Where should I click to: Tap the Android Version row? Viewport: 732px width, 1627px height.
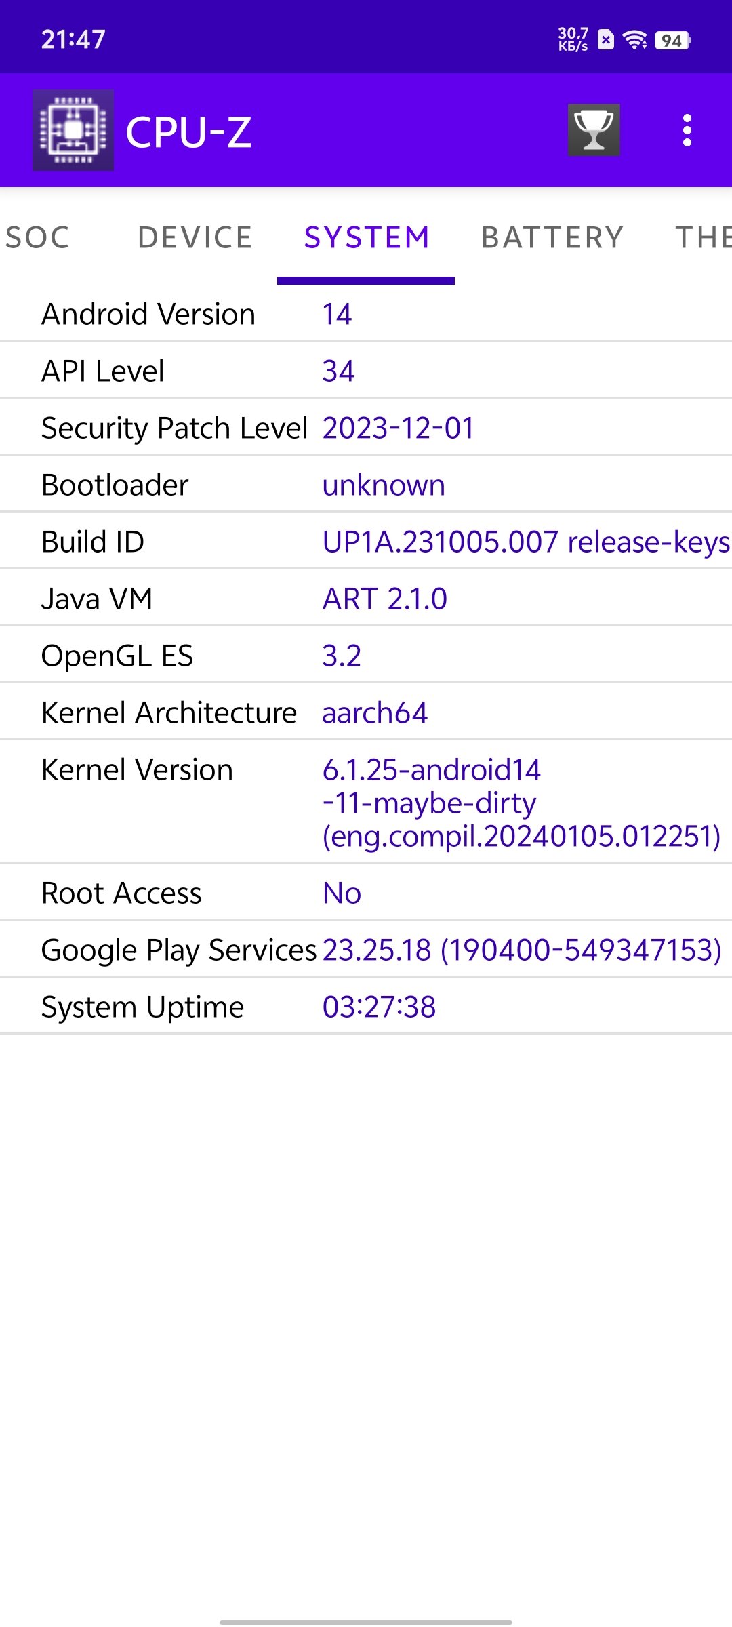(366, 314)
